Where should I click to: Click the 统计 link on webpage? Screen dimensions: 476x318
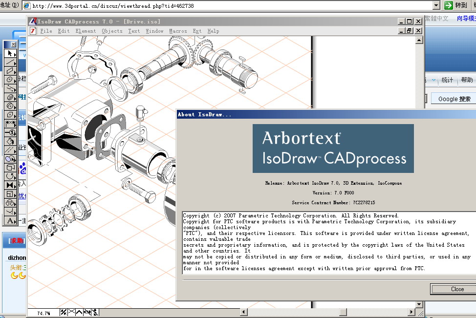click(447, 80)
